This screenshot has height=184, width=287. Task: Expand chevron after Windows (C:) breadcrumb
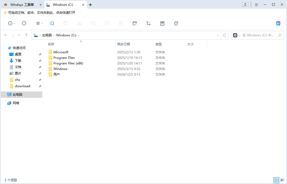(78, 36)
